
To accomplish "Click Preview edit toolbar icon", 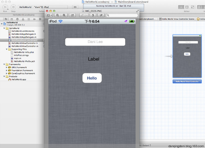I will tap(101, 15).
